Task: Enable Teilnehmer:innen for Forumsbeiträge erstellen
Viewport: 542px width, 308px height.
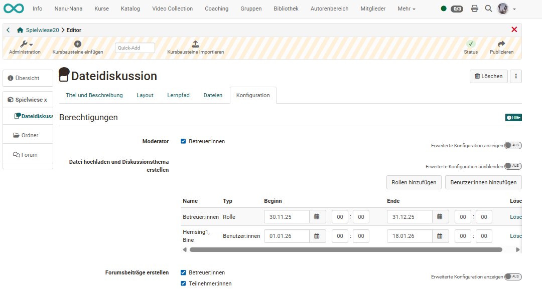Action: click(183, 283)
